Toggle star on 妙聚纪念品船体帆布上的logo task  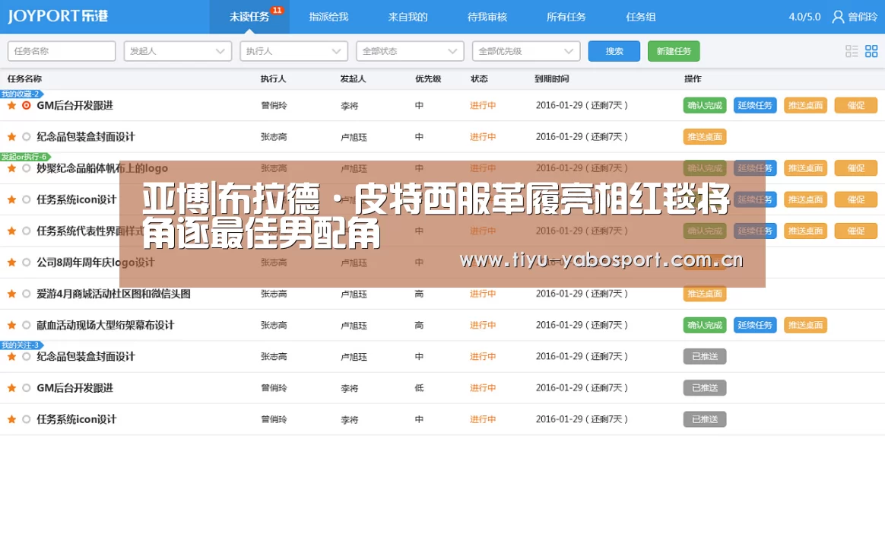[11, 168]
